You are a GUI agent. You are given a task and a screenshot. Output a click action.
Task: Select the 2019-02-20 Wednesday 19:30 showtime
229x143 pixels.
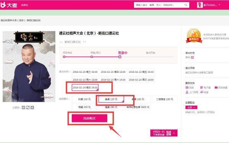point(85,72)
